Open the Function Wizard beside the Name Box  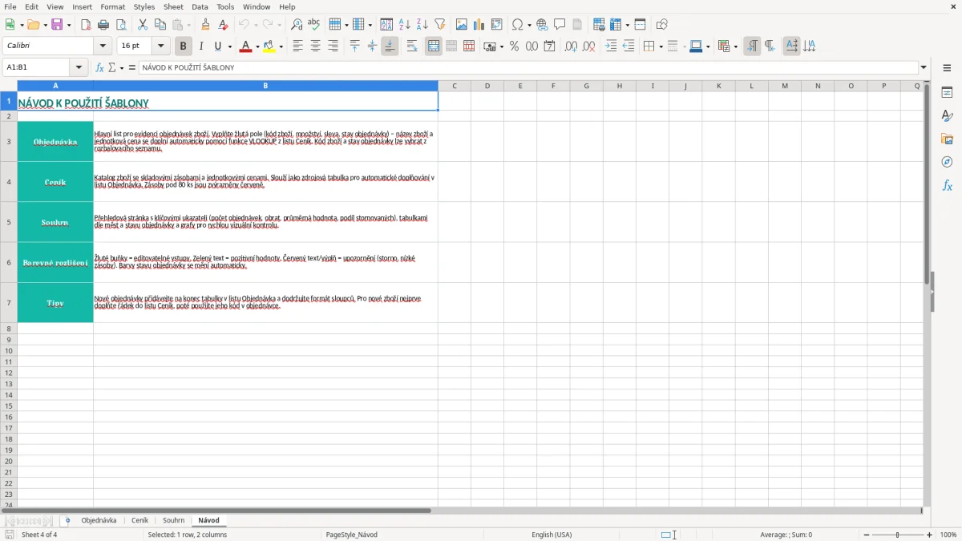click(100, 67)
